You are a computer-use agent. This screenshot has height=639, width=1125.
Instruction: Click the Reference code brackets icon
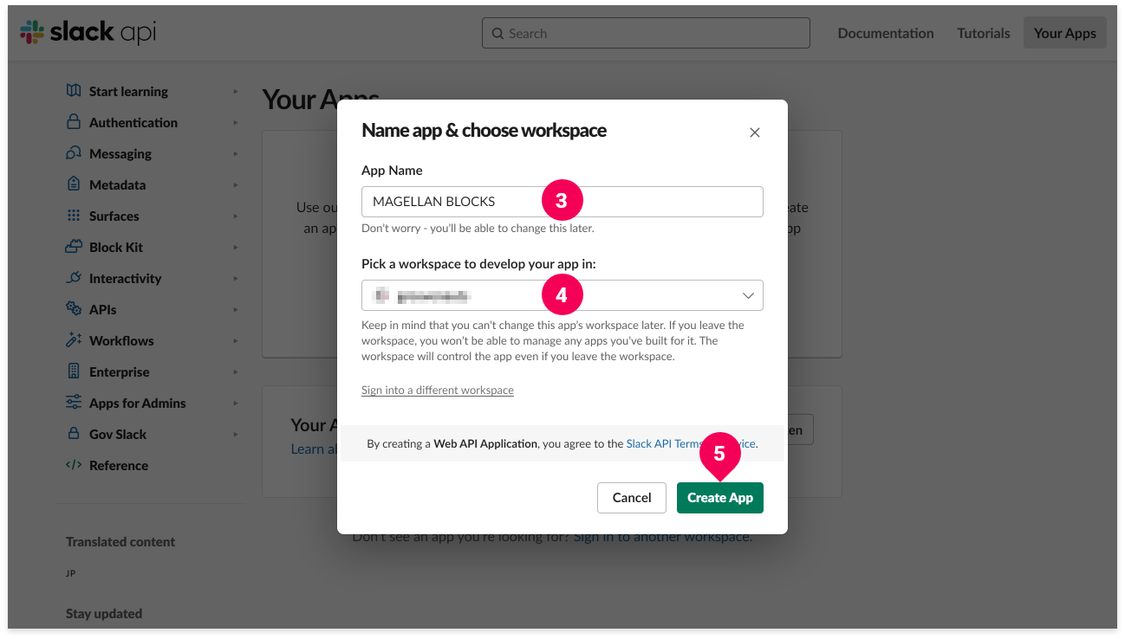[74, 465]
